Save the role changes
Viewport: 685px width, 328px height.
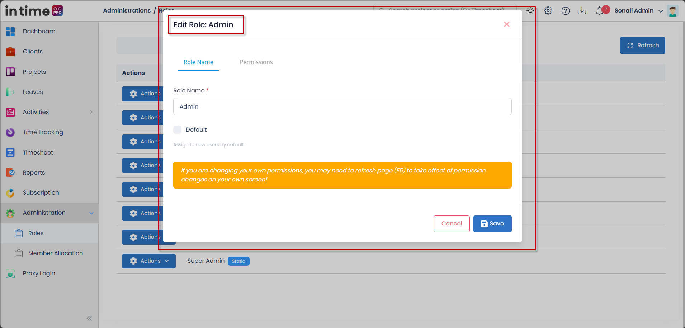click(x=492, y=224)
